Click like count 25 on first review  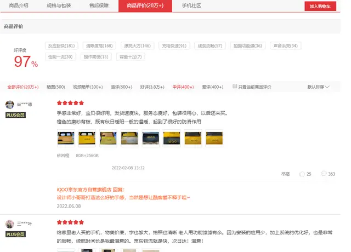309,174
